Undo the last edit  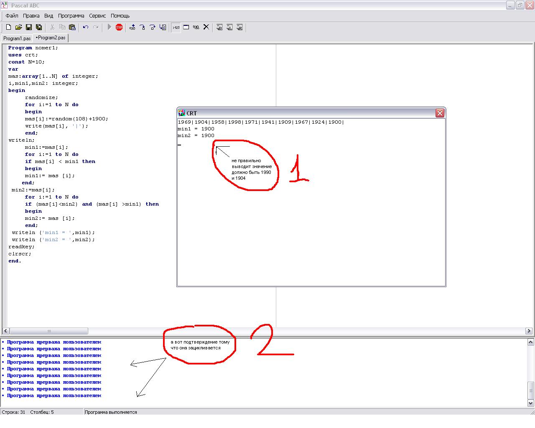[86, 28]
